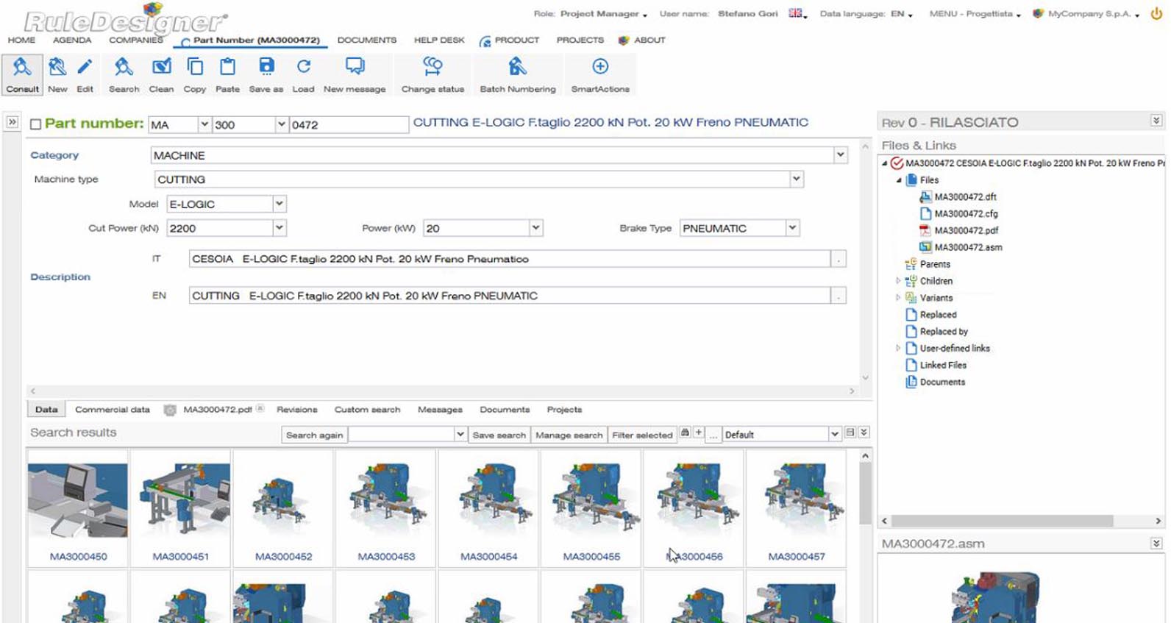Switch to the Revisions tab
1171x623 pixels.
click(297, 410)
